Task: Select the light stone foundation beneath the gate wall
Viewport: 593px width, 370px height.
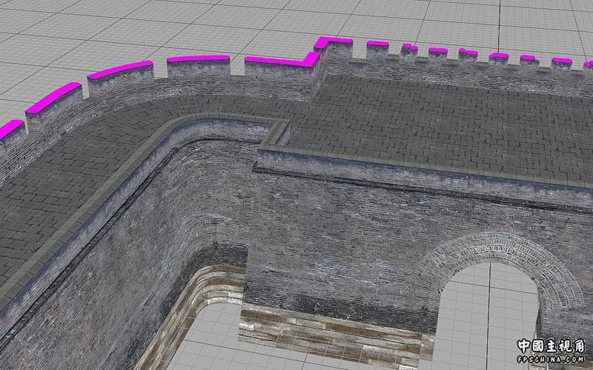Action: pos(326,329)
